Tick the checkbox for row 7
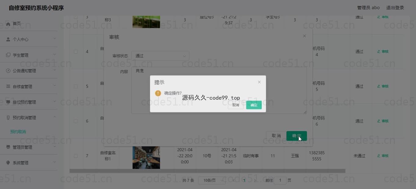The image size is (416, 189). (x=76, y=156)
